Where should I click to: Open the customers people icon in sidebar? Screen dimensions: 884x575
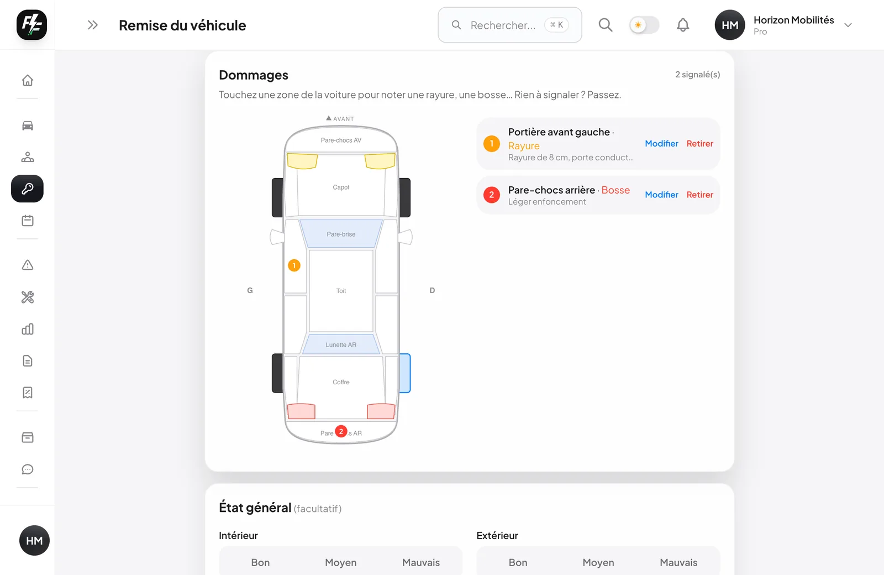pyautogui.click(x=28, y=157)
